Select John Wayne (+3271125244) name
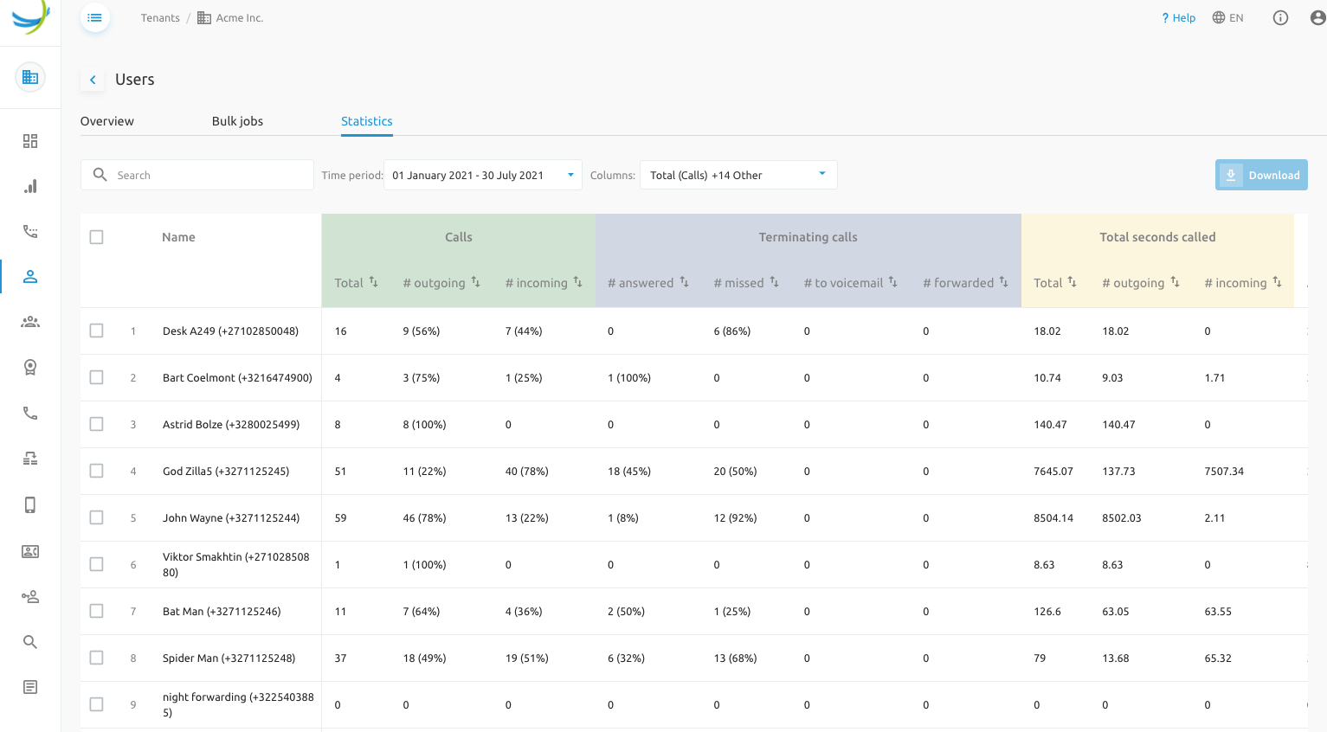 (x=231, y=517)
